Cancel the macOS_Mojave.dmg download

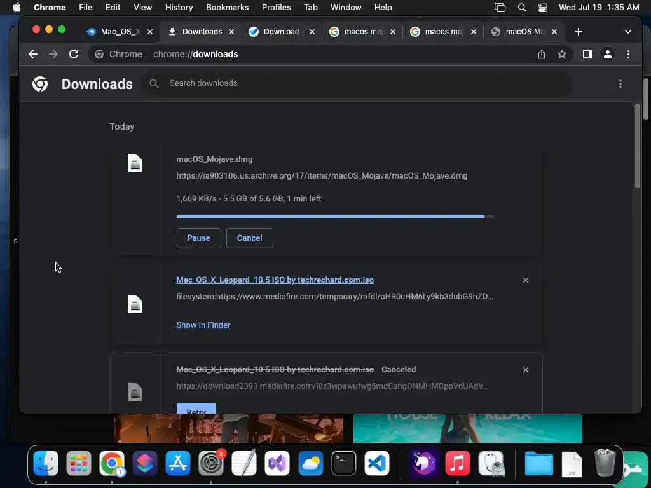pos(249,238)
